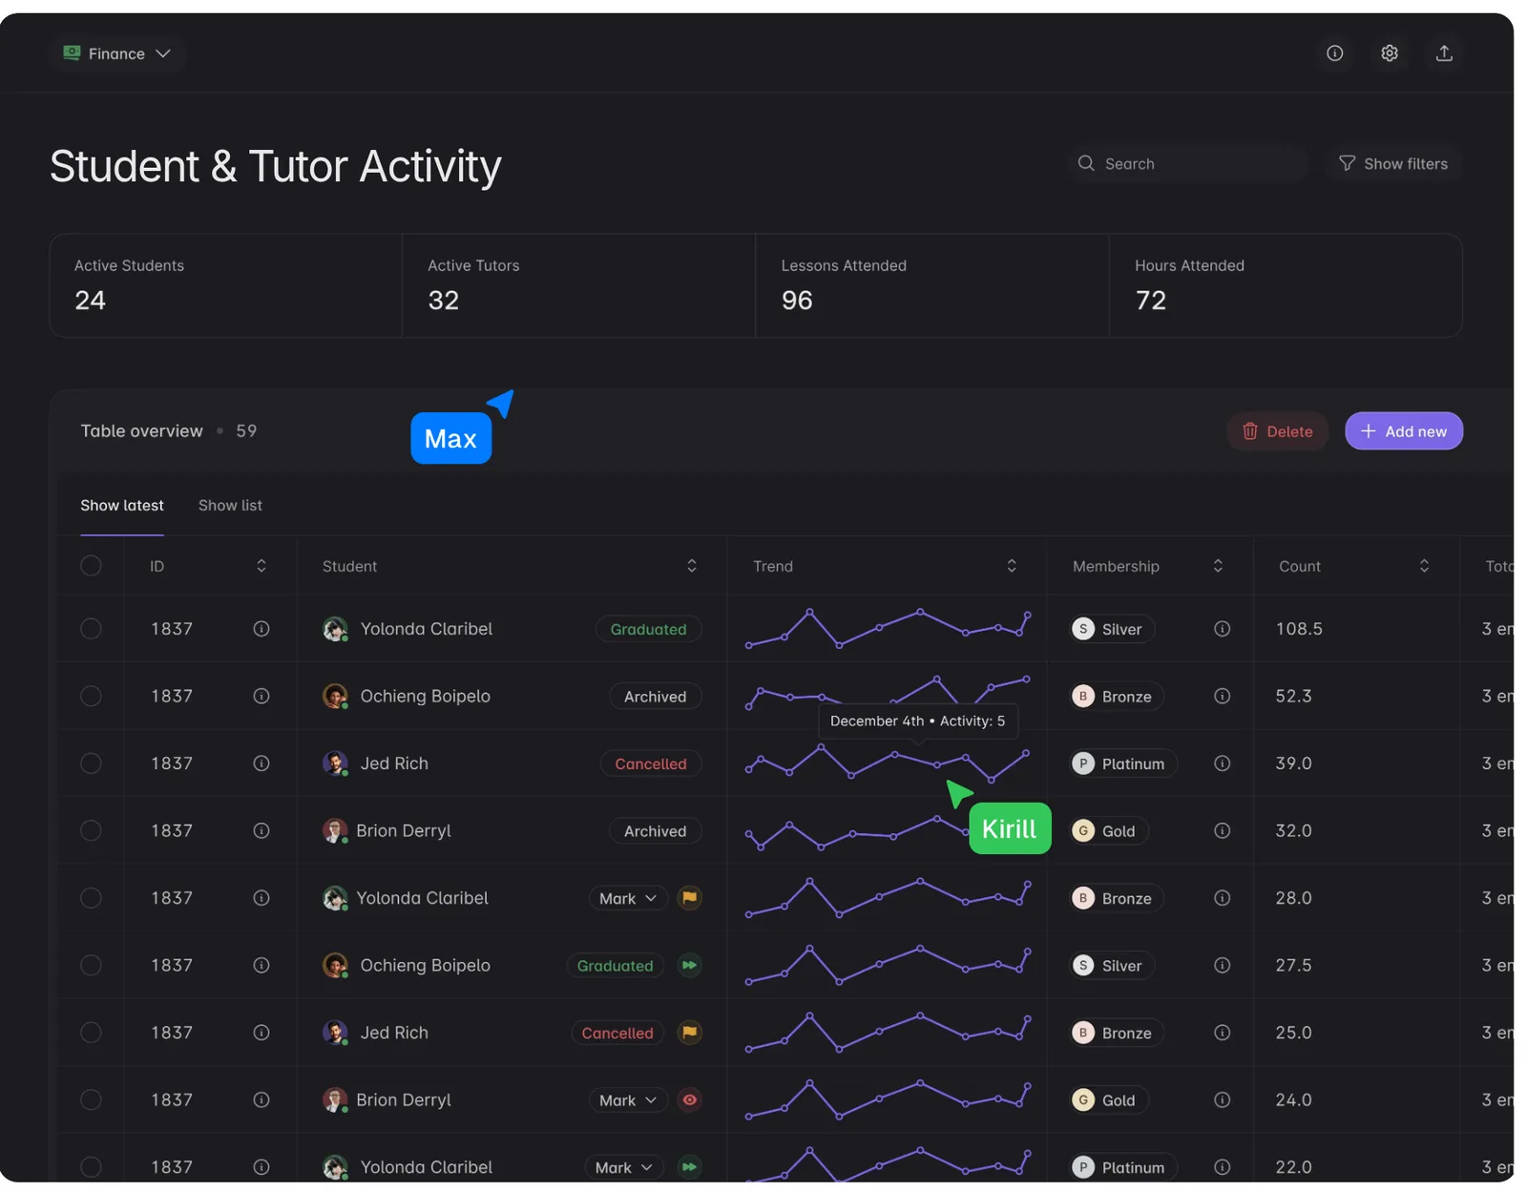1527x1192 pixels.
Task: Select row checkbox for Ochieng Boipelo 52.3
Action: pyautogui.click(x=91, y=696)
